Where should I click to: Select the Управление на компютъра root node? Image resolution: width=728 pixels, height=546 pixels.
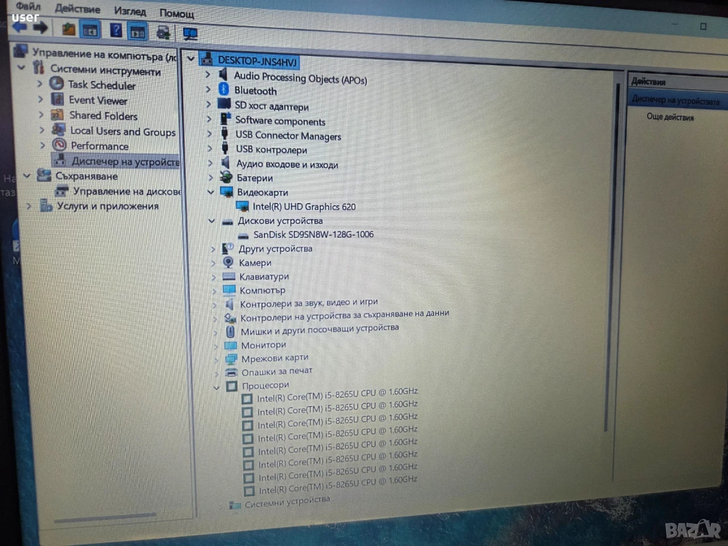click(x=104, y=55)
